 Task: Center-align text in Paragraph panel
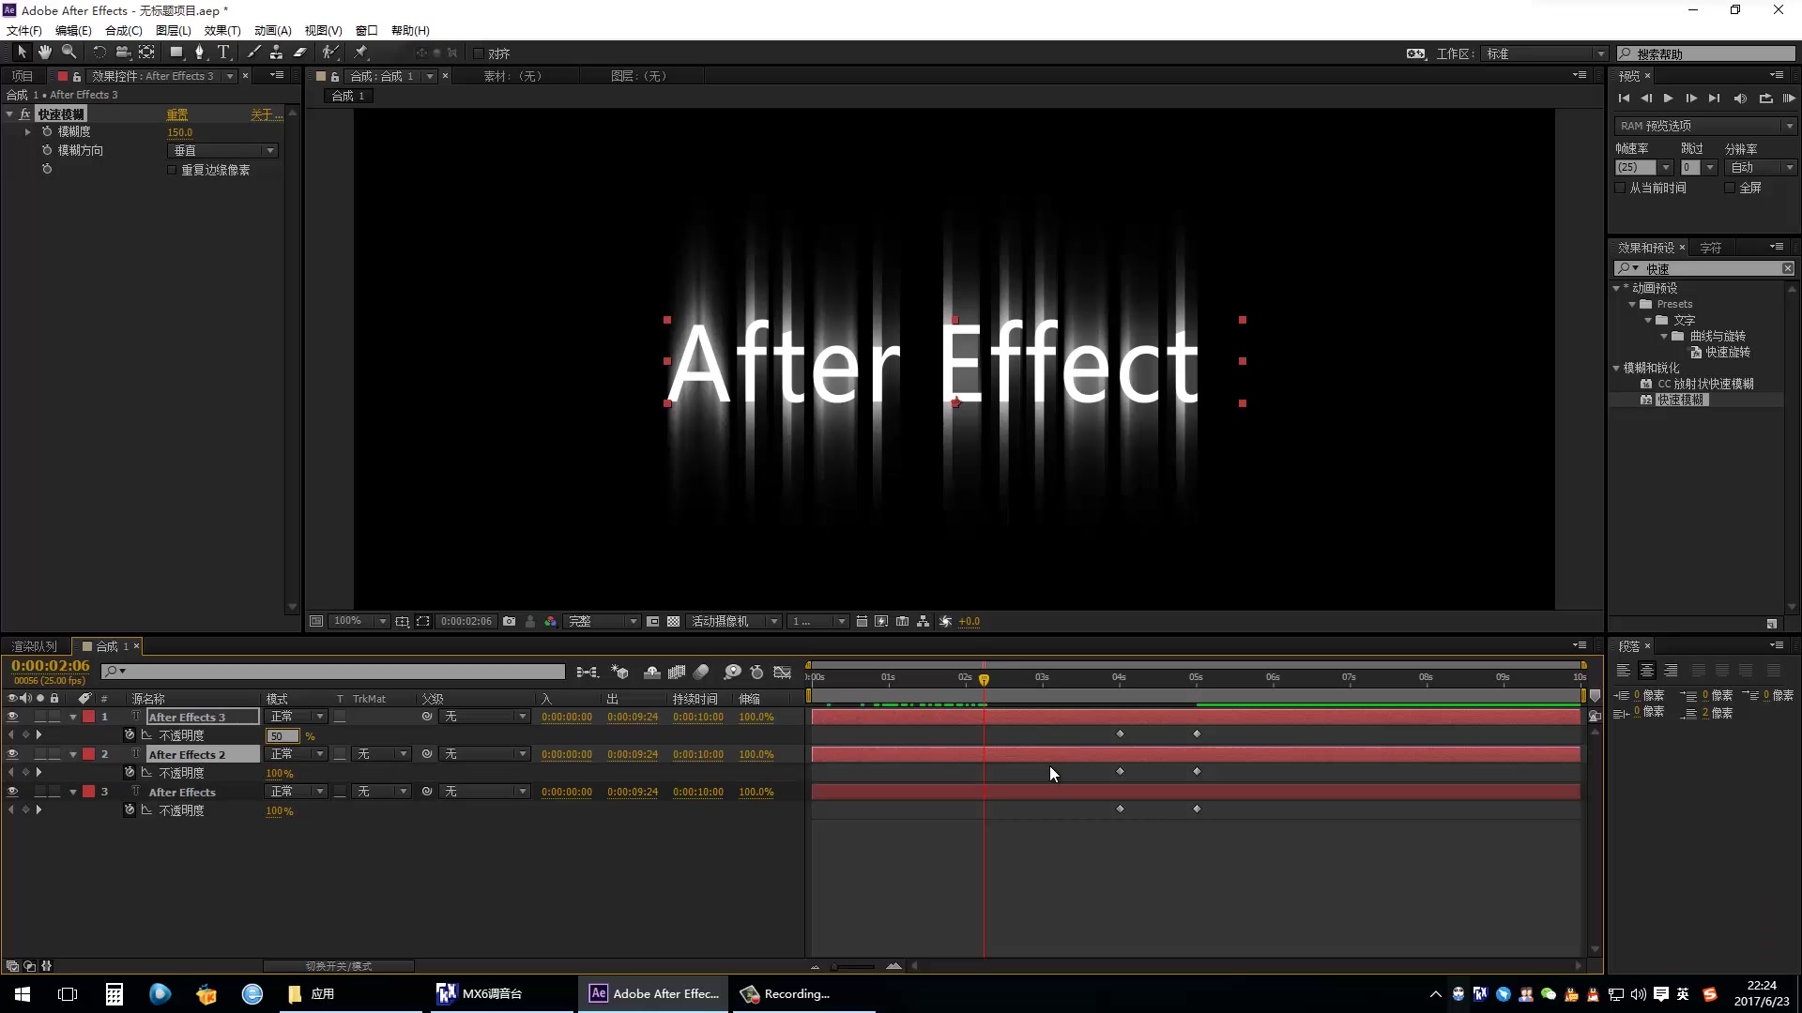[x=1646, y=671]
